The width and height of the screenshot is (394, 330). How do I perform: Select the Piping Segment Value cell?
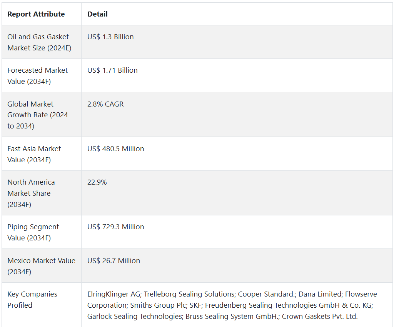coord(42,232)
